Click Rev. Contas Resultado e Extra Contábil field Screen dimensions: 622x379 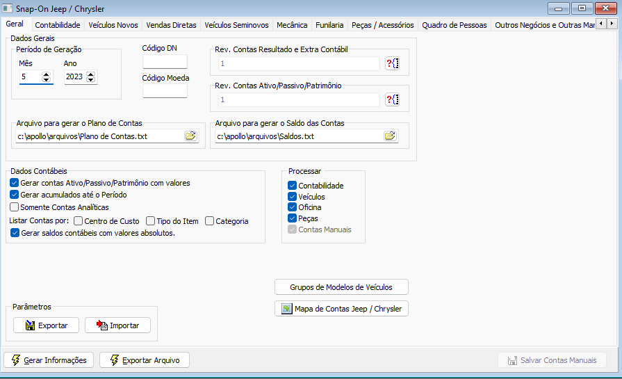pos(299,63)
